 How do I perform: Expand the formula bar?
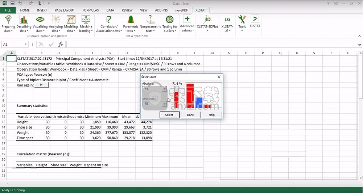coord(359,45)
